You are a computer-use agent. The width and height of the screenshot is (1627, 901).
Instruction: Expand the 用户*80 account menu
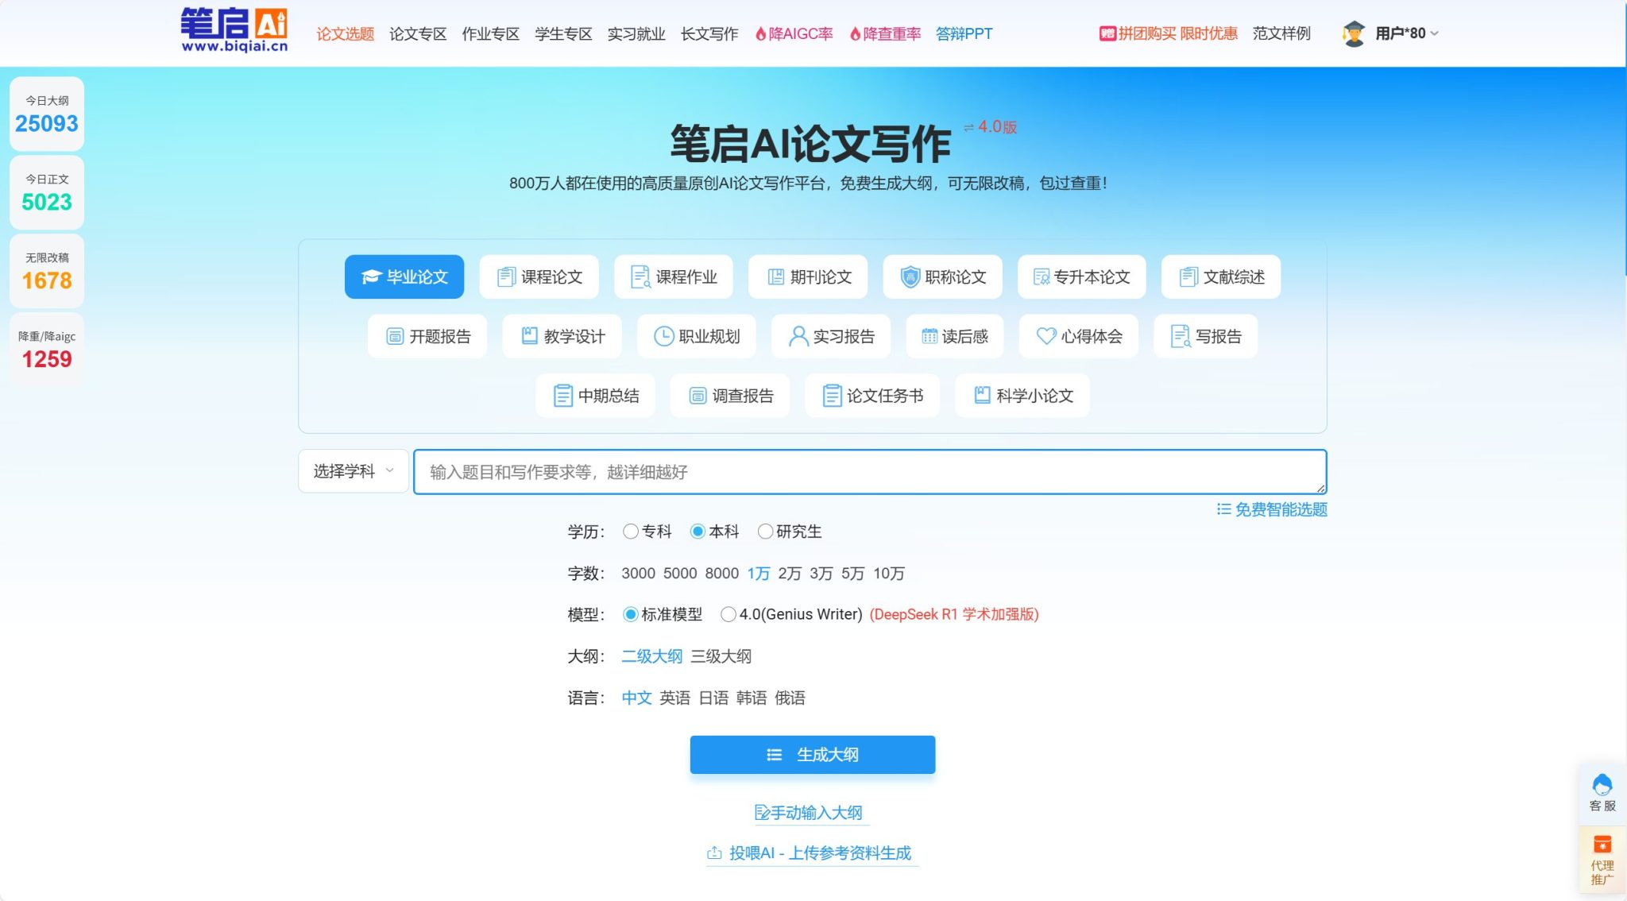(x=1406, y=33)
